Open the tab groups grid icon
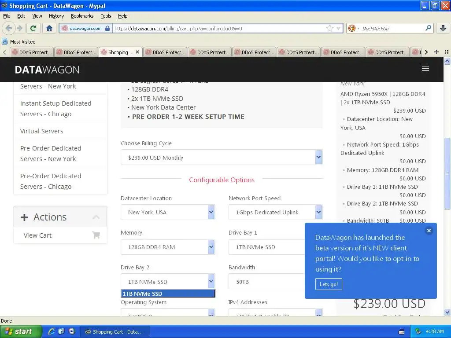This screenshot has width=451, height=338. [447, 52]
